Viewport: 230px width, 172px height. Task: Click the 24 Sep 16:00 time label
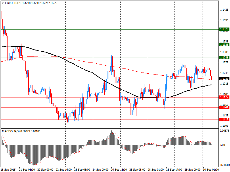tap(119, 170)
